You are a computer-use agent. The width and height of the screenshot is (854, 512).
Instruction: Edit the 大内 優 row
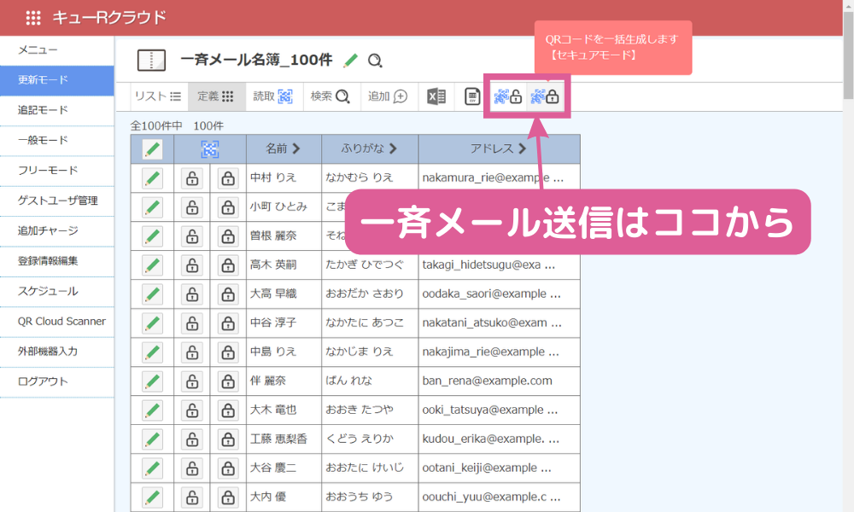pos(152,497)
